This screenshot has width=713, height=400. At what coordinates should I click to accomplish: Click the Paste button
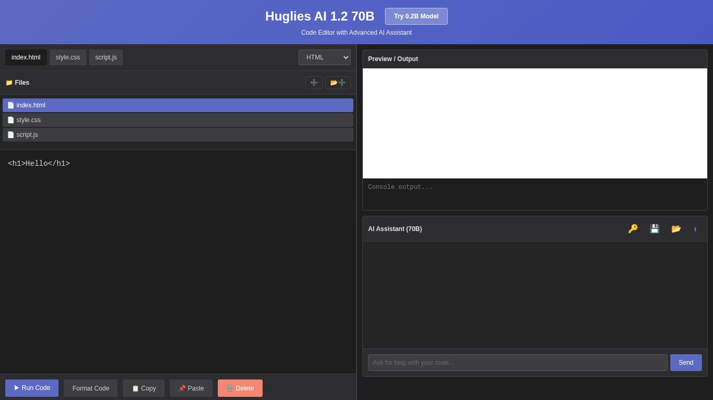coord(191,388)
